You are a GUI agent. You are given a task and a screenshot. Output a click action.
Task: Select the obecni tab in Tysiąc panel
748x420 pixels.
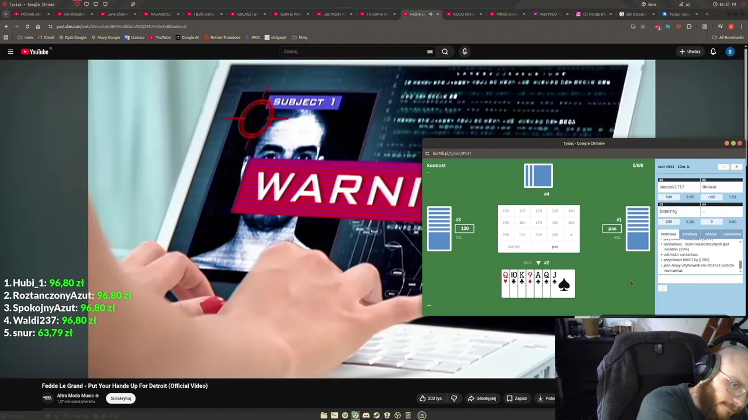(x=711, y=234)
